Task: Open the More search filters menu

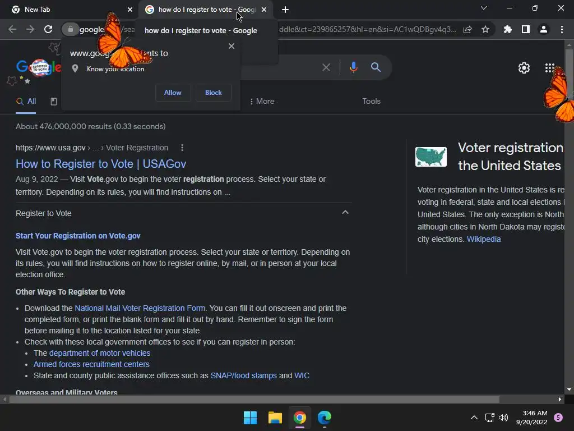Action: coord(262,102)
